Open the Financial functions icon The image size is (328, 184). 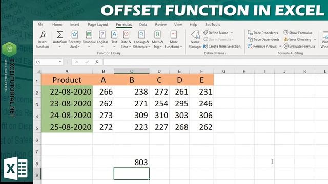pos(89,35)
